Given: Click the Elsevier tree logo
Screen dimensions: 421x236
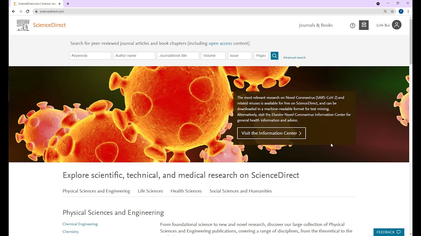Looking at the screenshot, I should (23, 25).
